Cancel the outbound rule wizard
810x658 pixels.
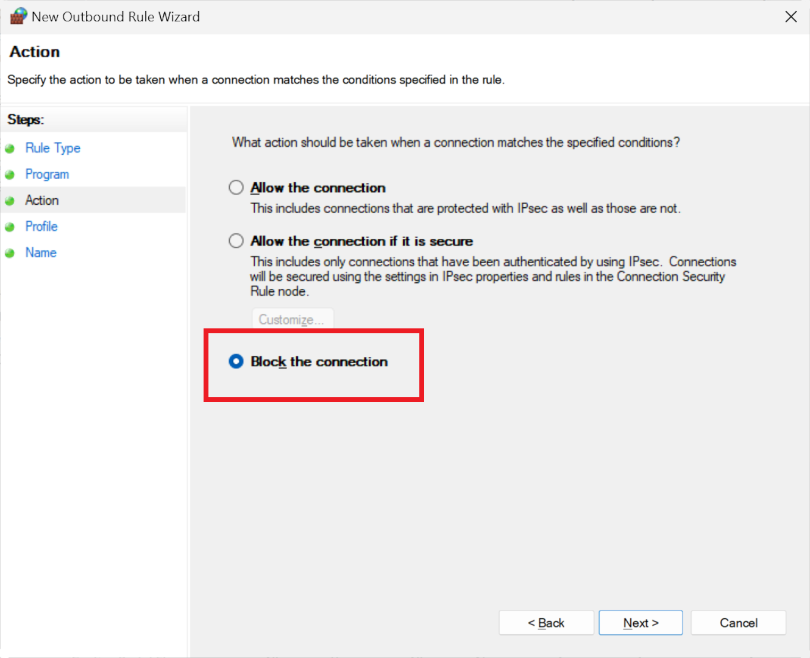pyautogui.click(x=738, y=623)
